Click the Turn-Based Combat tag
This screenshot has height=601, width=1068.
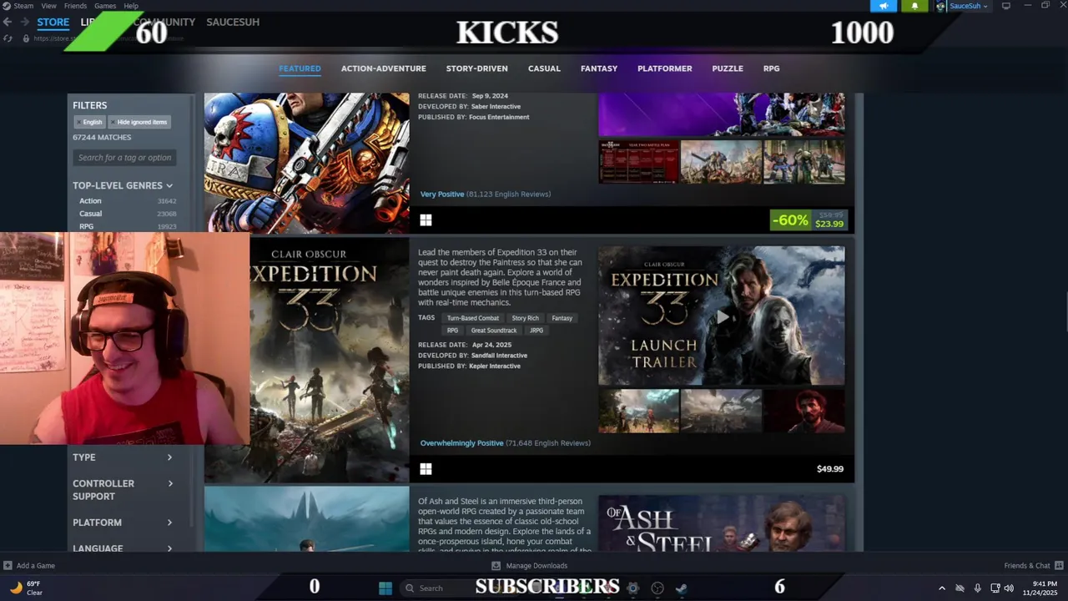point(472,318)
